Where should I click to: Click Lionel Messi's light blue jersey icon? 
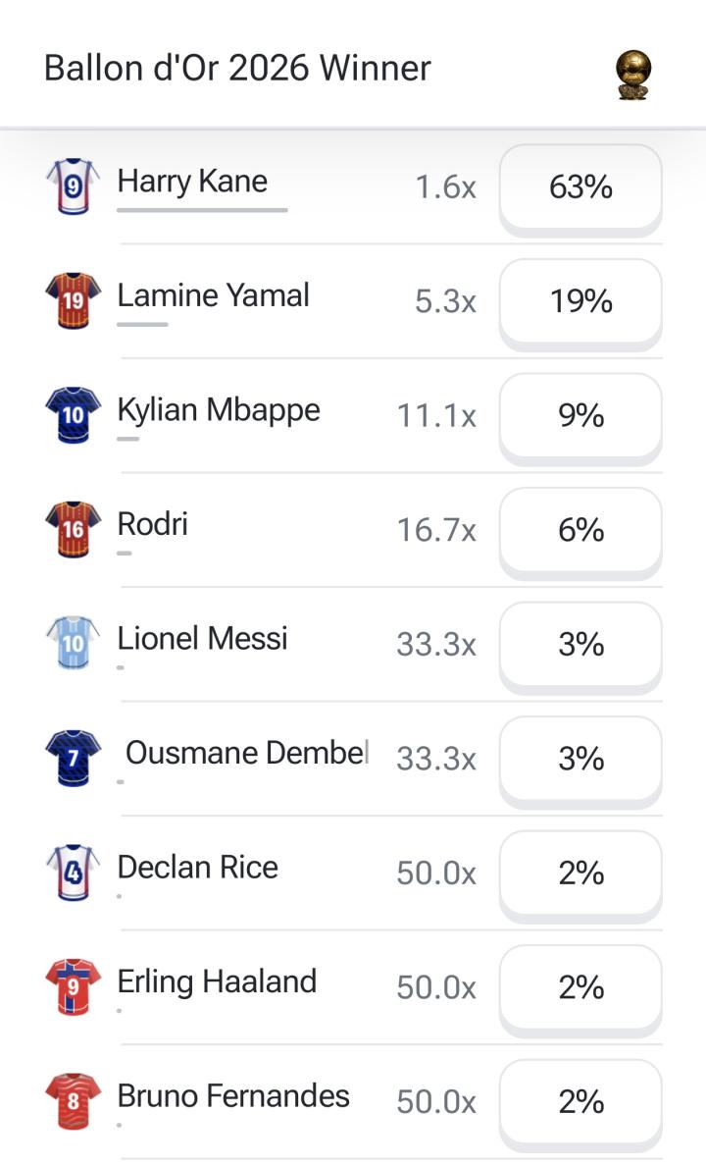[73, 644]
